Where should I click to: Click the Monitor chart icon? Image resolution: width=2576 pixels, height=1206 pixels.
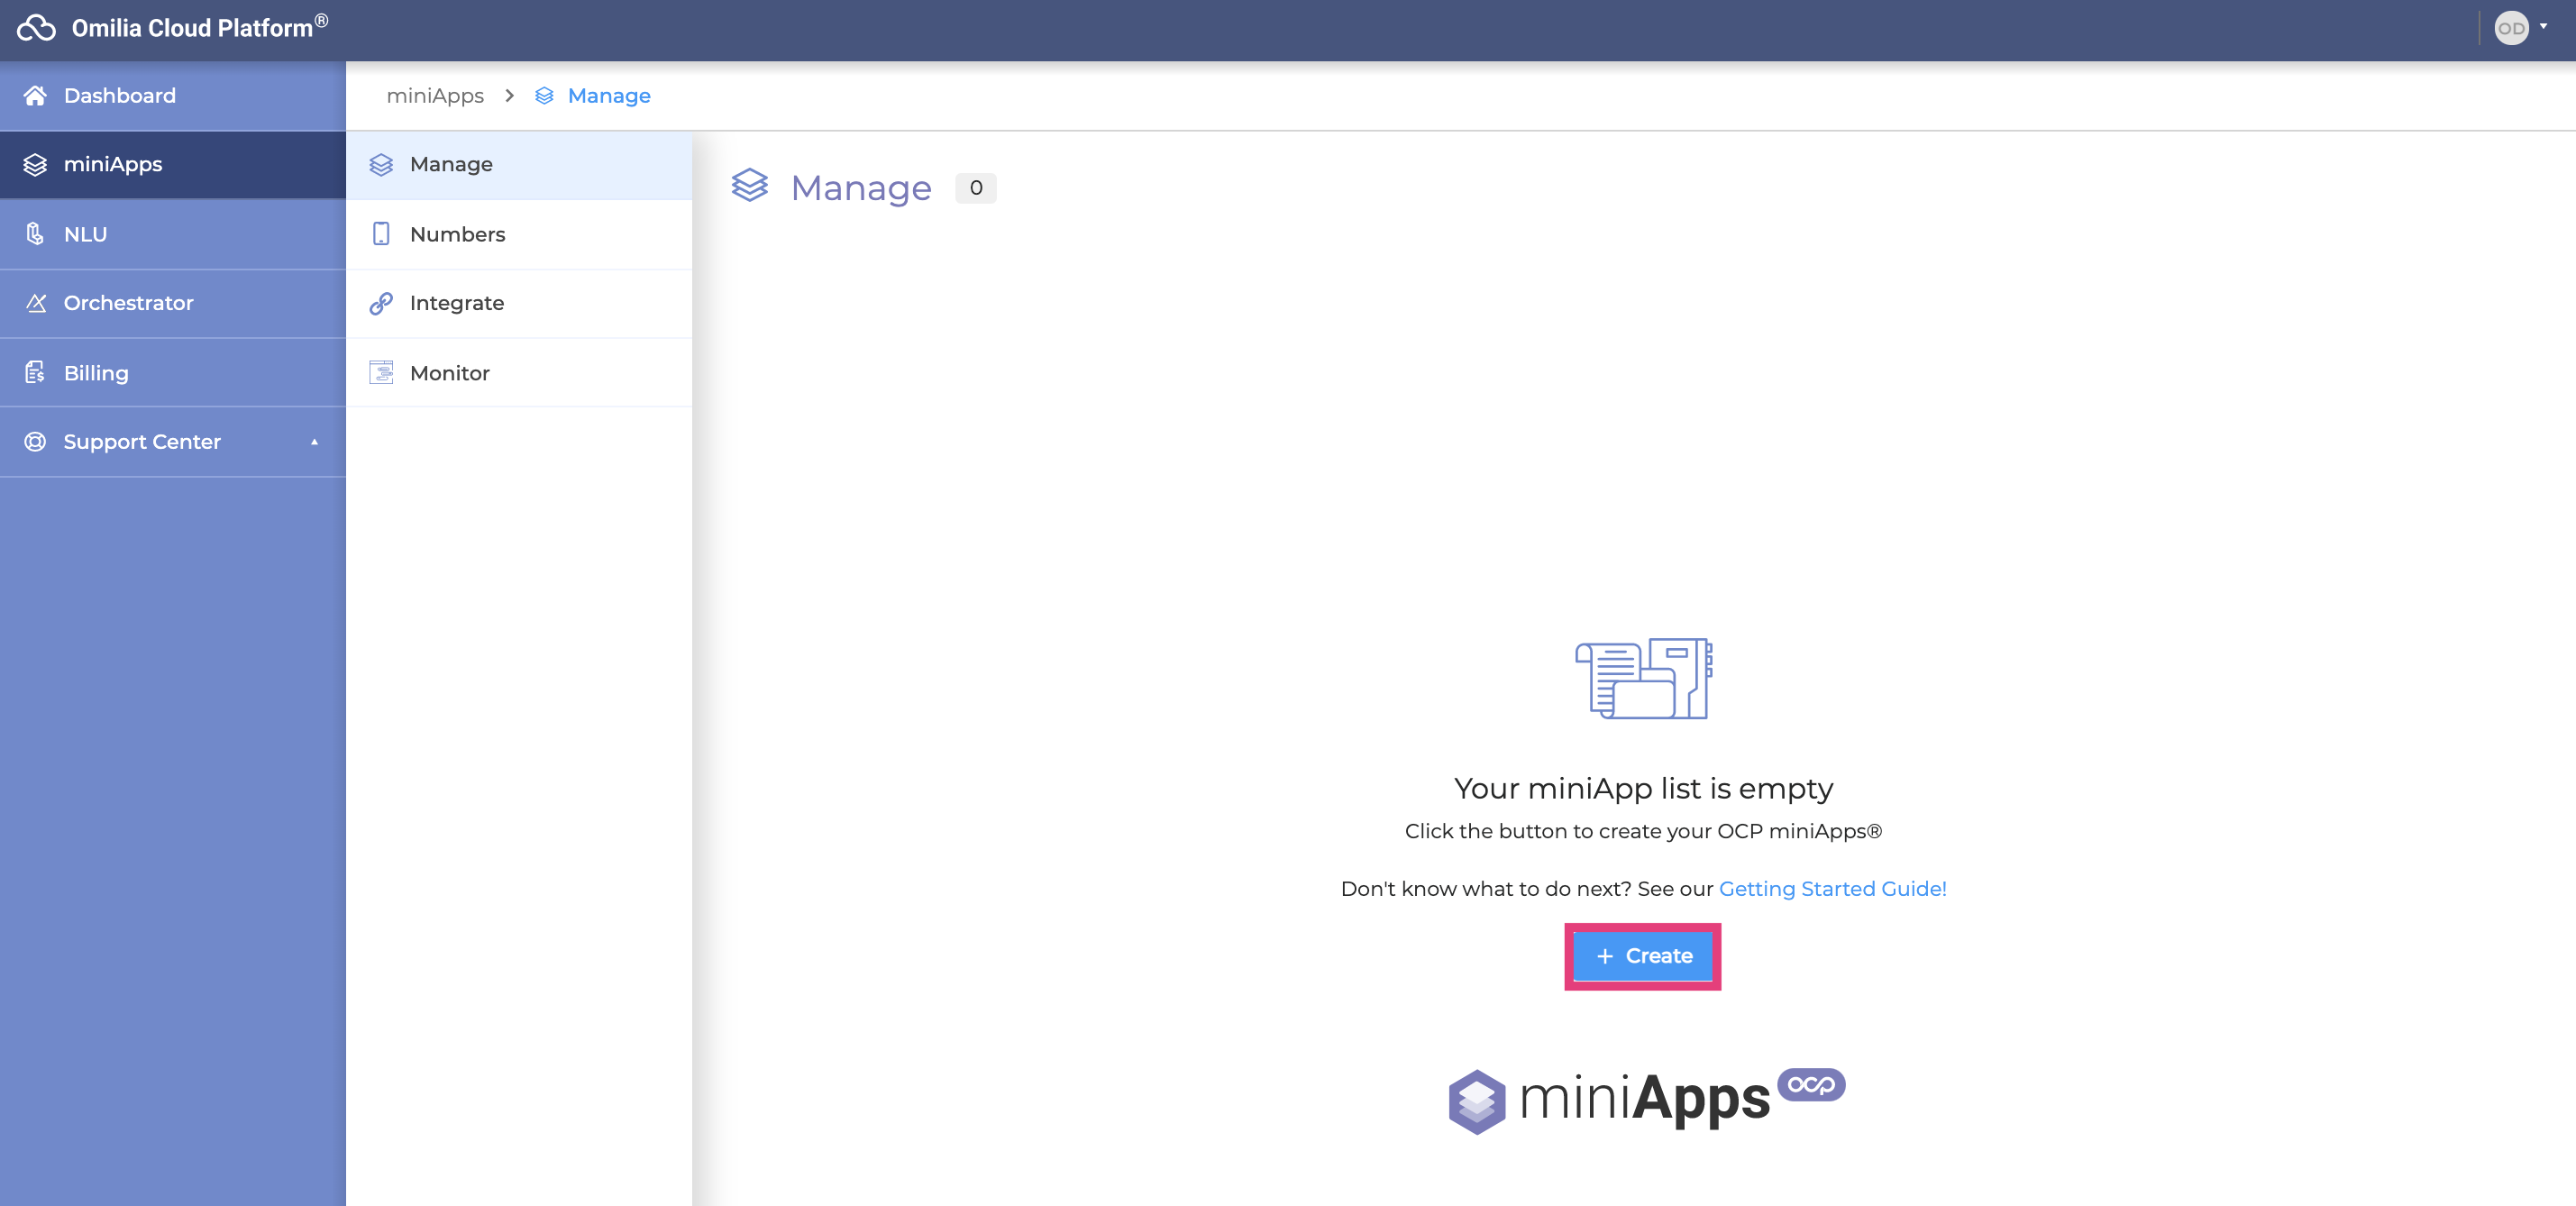click(381, 372)
